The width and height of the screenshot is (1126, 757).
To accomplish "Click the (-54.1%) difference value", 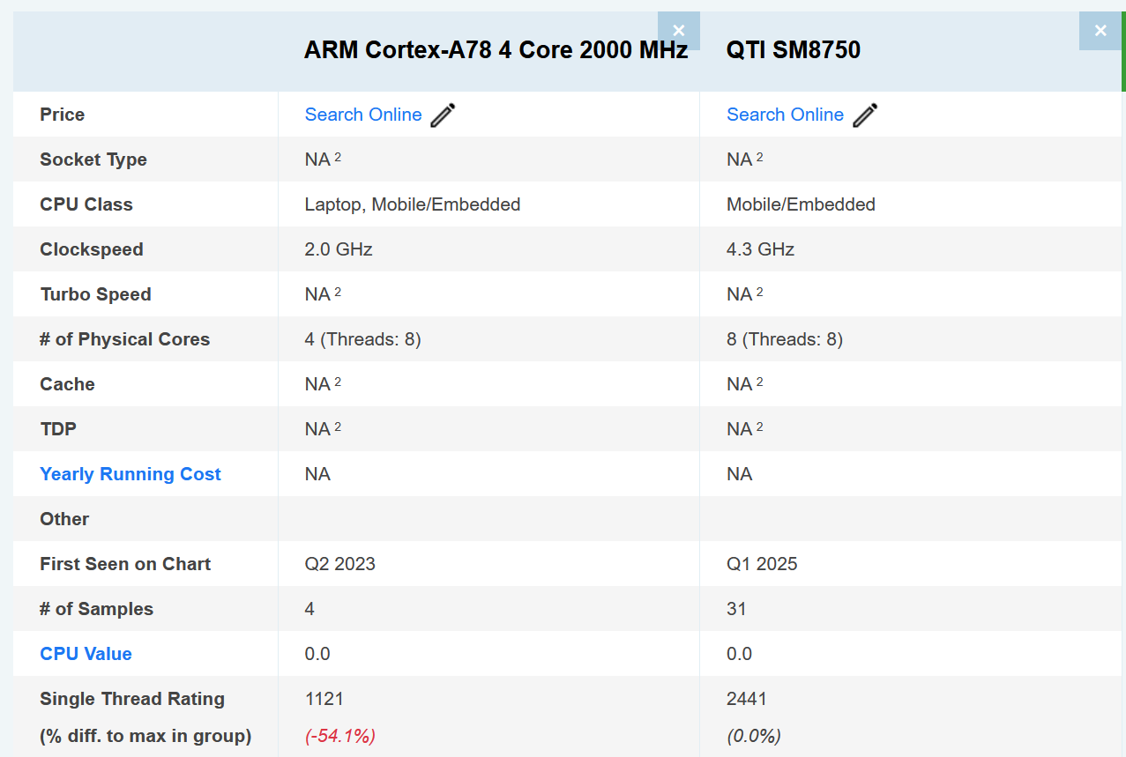I will (x=340, y=736).
